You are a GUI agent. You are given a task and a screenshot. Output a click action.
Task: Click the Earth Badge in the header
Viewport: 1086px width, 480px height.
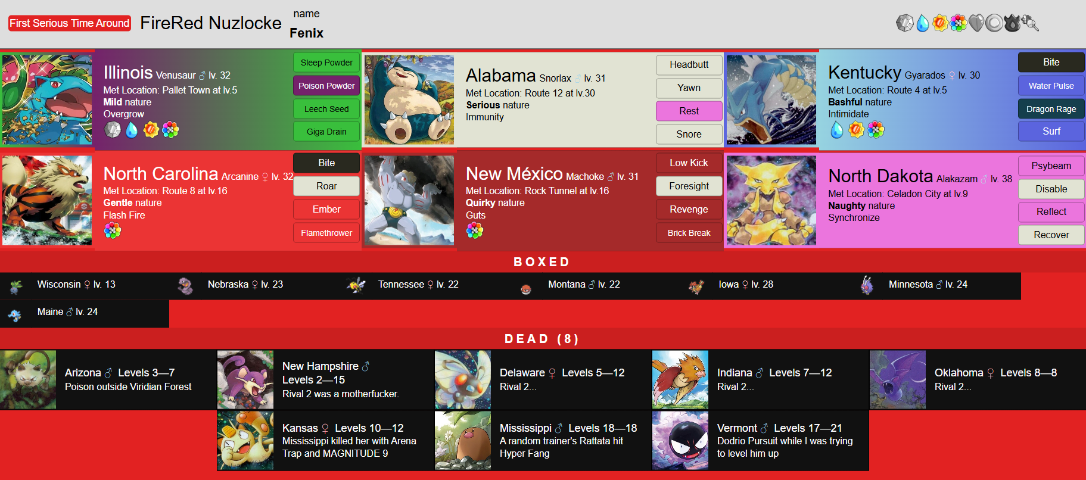tap(1030, 23)
